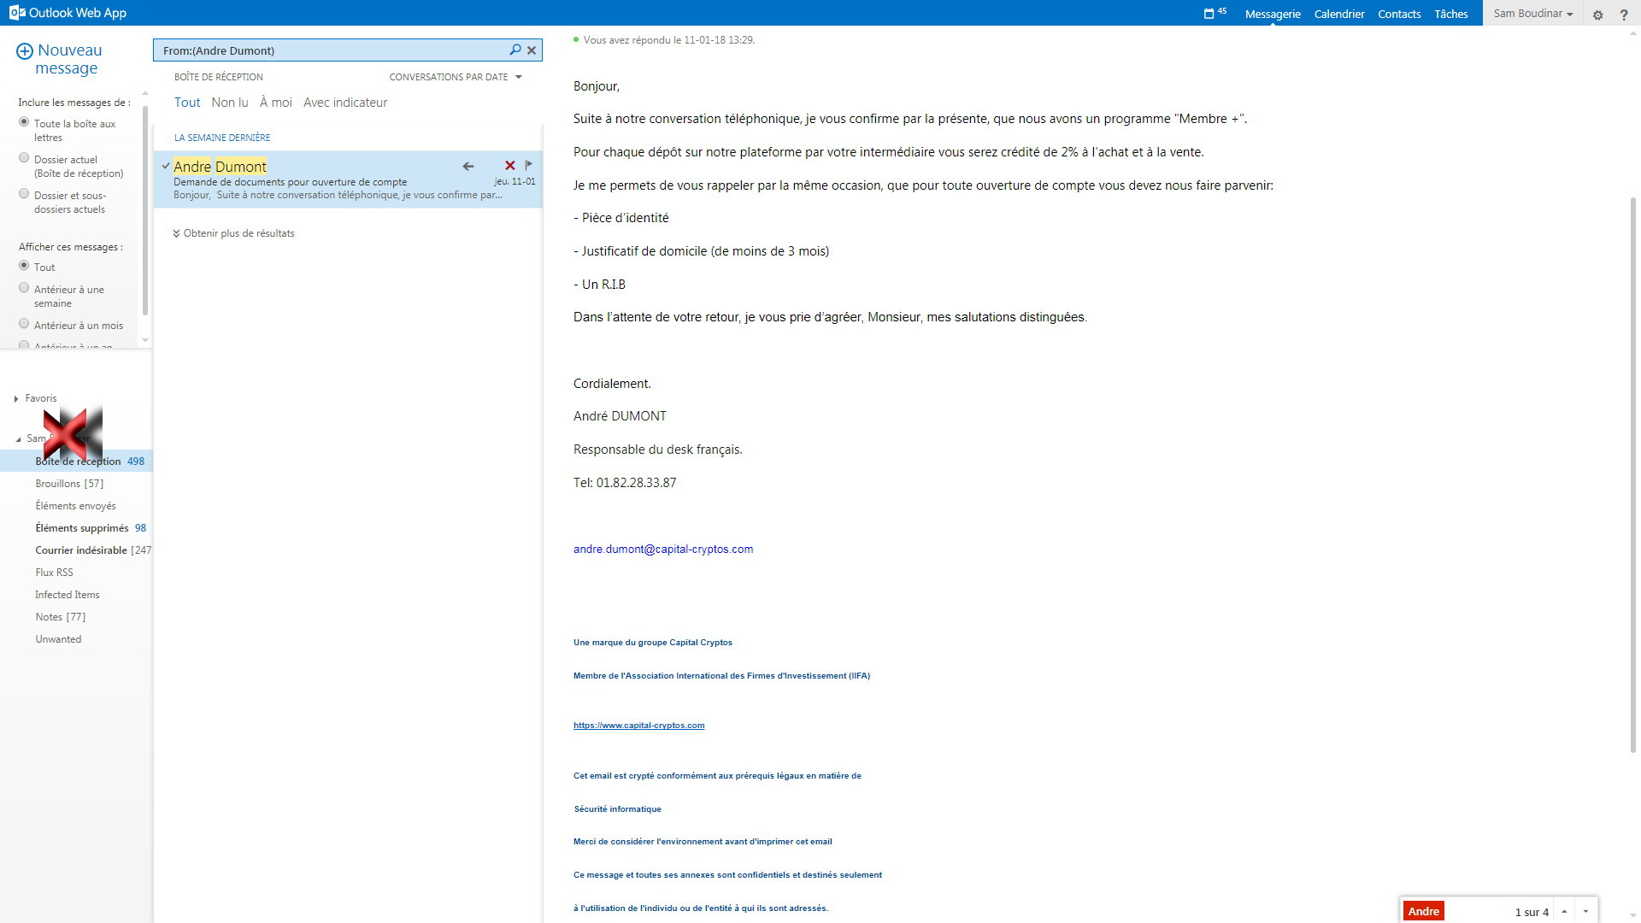This screenshot has width=1641, height=923.
Task: Click the reply arrow on Andre Dumont message
Action: coord(468,166)
